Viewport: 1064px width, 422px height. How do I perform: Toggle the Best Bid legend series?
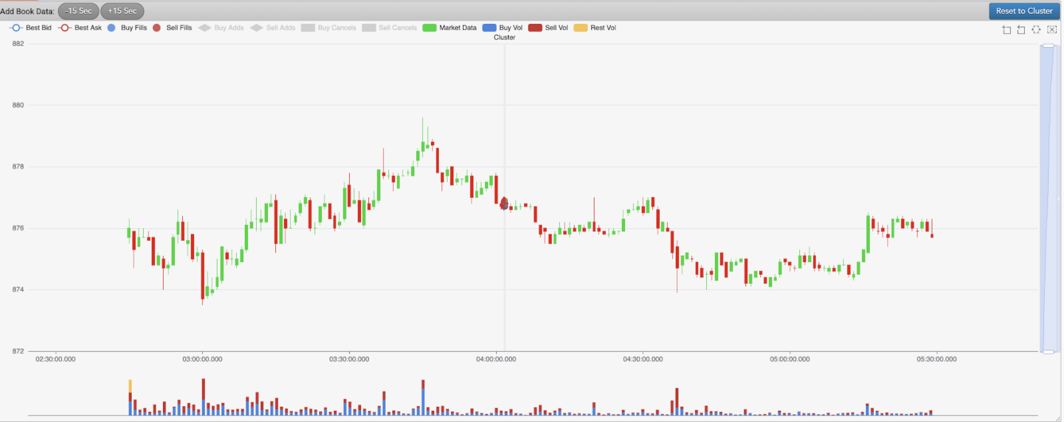31,28
